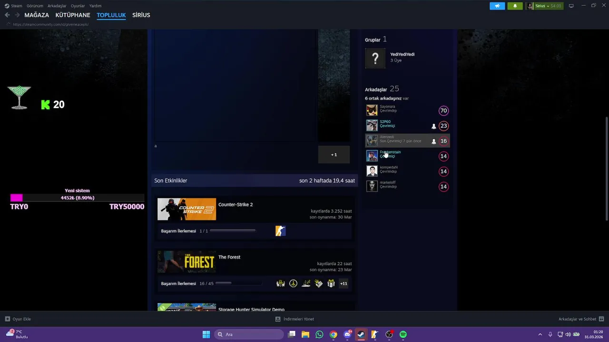Expand the Sirius account dropdown
Screen dimensions: 609x342
(544, 6)
